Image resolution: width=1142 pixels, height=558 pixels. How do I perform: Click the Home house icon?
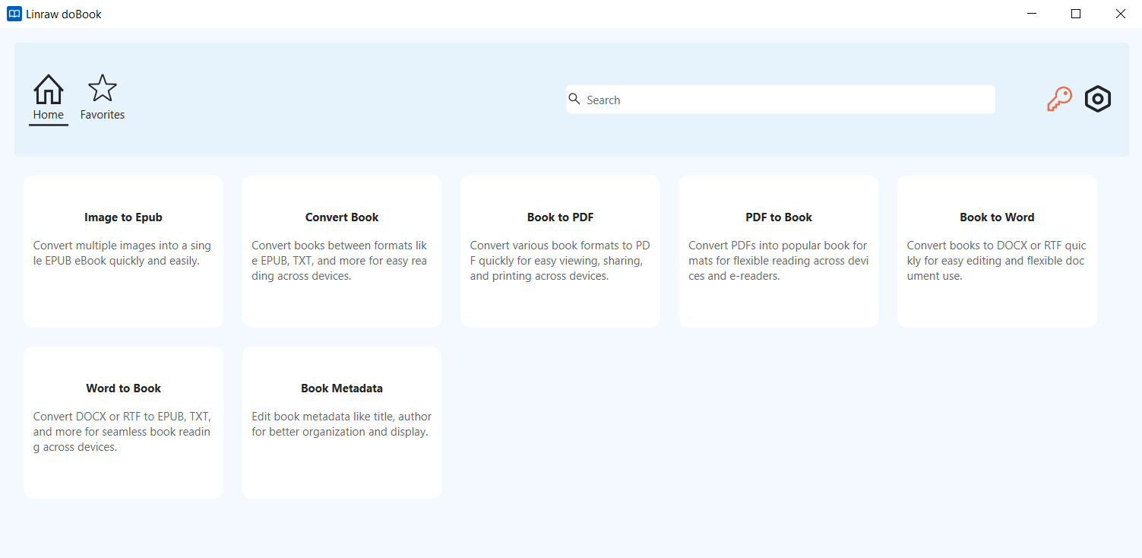coord(49,89)
